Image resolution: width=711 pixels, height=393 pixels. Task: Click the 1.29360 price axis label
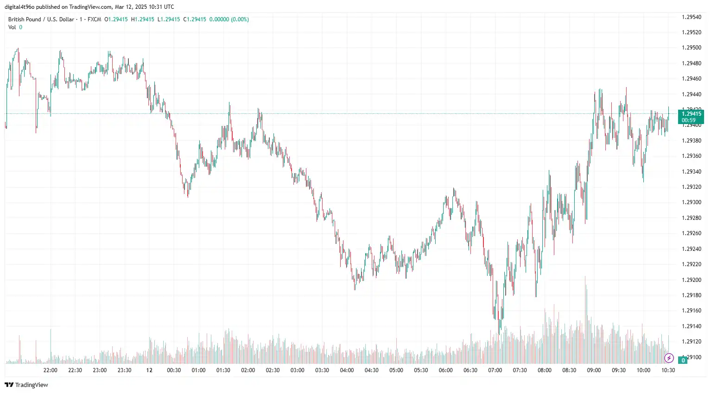692,156
